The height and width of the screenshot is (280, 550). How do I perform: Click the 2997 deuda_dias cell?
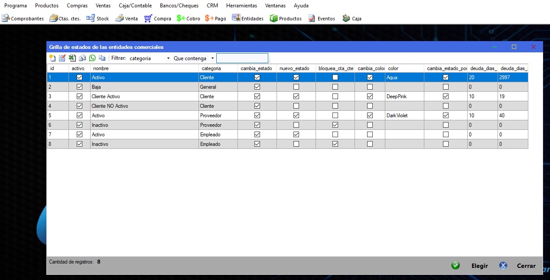pyautogui.click(x=513, y=77)
